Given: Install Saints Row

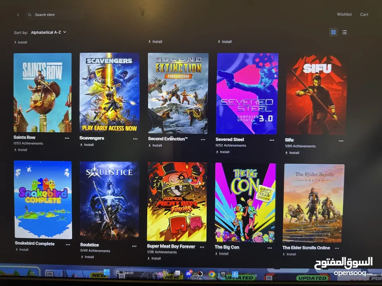Looking at the screenshot, I should click(21, 150).
